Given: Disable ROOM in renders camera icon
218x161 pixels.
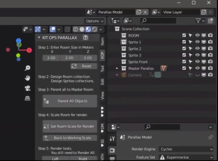Looking at the screenshot, I should (x=210, y=35).
